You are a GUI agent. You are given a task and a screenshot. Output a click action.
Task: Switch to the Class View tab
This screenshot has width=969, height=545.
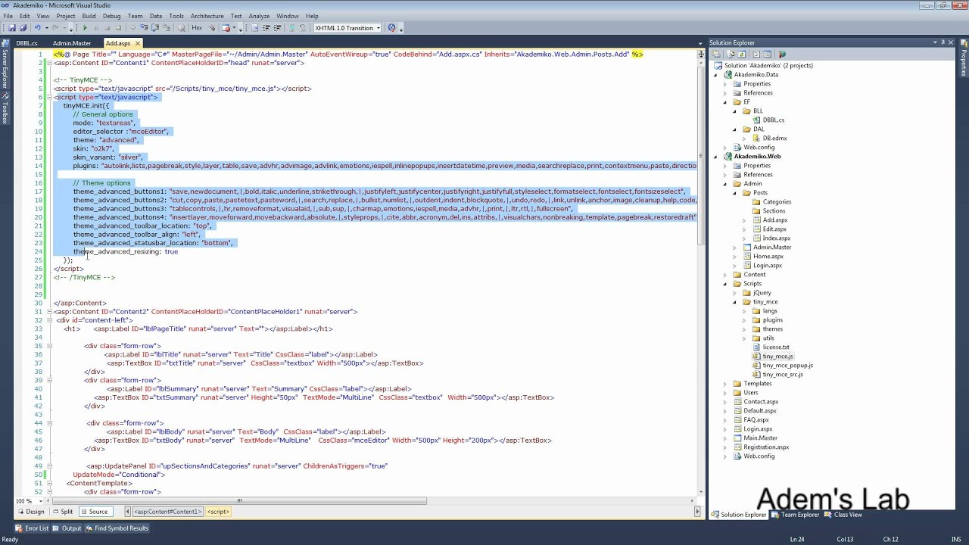point(843,515)
